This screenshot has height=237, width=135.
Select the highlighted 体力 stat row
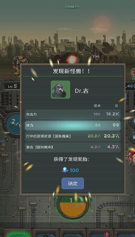click(73, 125)
